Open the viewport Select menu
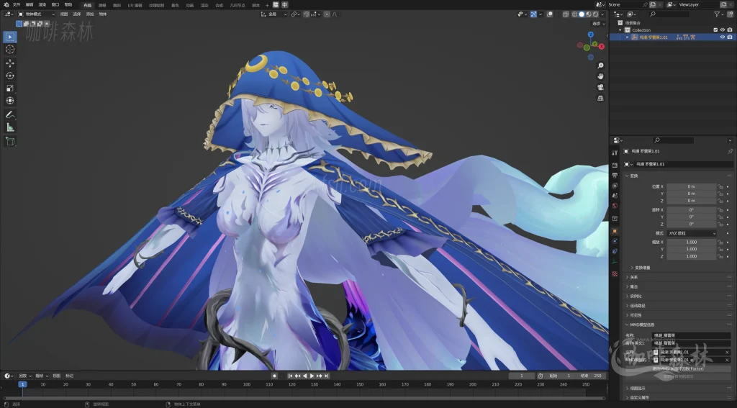 [x=77, y=14]
